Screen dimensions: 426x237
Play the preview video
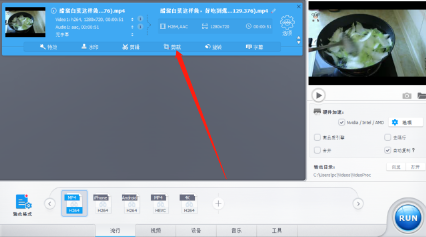point(318,95)
